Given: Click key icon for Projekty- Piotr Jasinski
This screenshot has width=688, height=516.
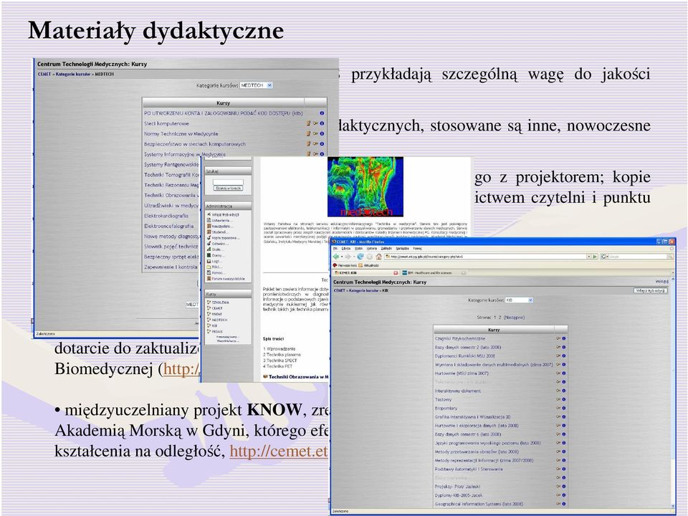Looking at the screenshot, I should click(x=558, y=486).
